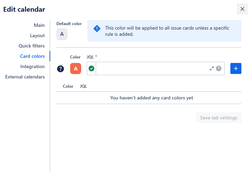Open the orange rule color picker
This screenshot has width=251, height=172.
click(x=76, y=68)
